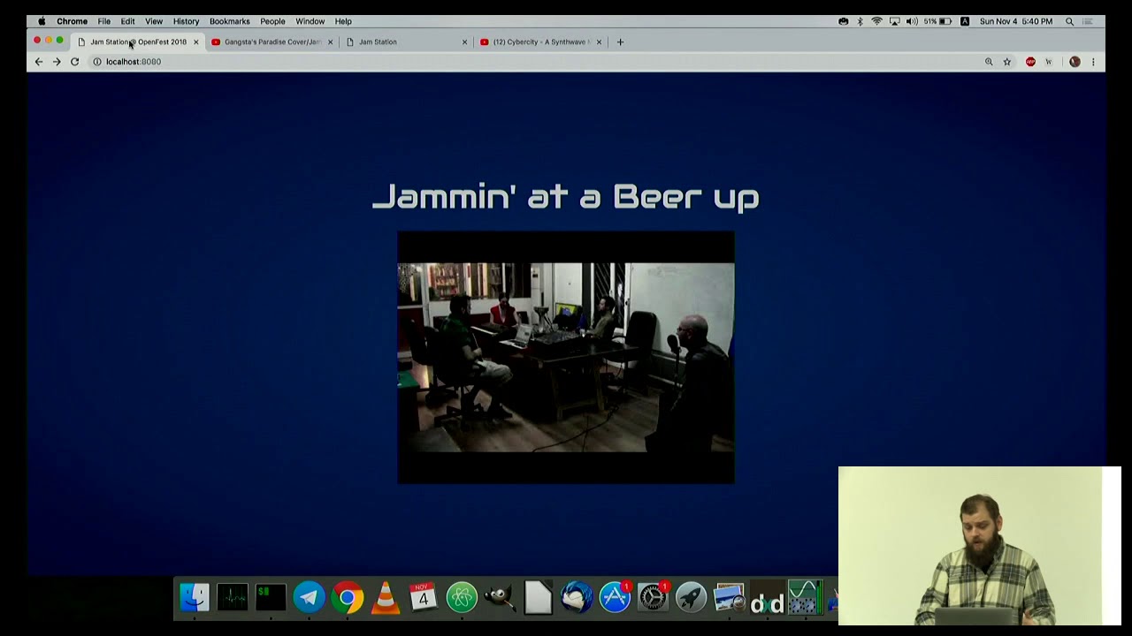Open Telegram from the Dock
This screenshot has width=1132, height=636.
point(309,598)
